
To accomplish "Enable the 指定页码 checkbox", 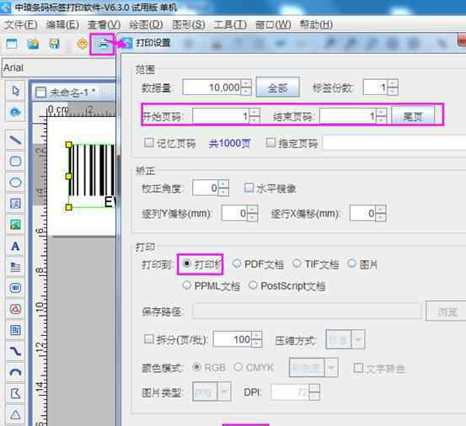I will pos(270,142).
